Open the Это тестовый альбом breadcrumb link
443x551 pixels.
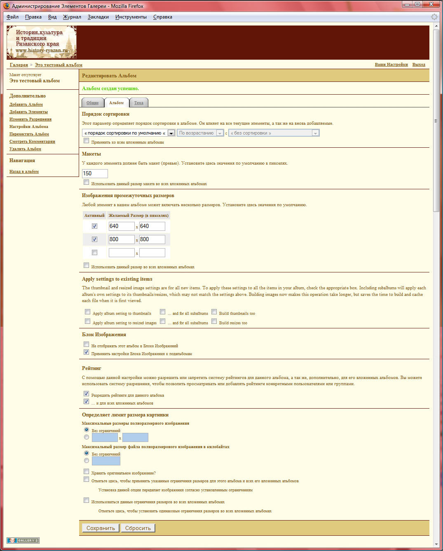[x=59, y=65]
